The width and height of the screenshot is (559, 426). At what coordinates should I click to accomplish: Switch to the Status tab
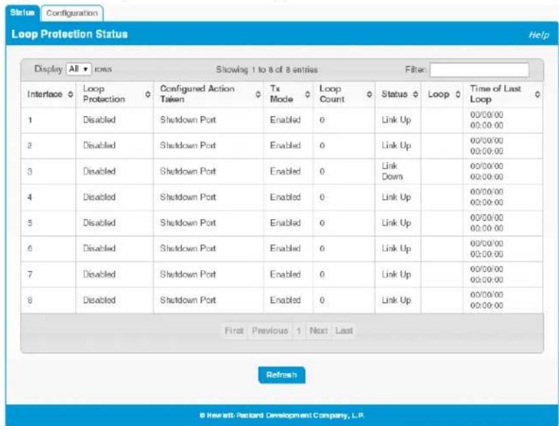[x=23, y=13]
